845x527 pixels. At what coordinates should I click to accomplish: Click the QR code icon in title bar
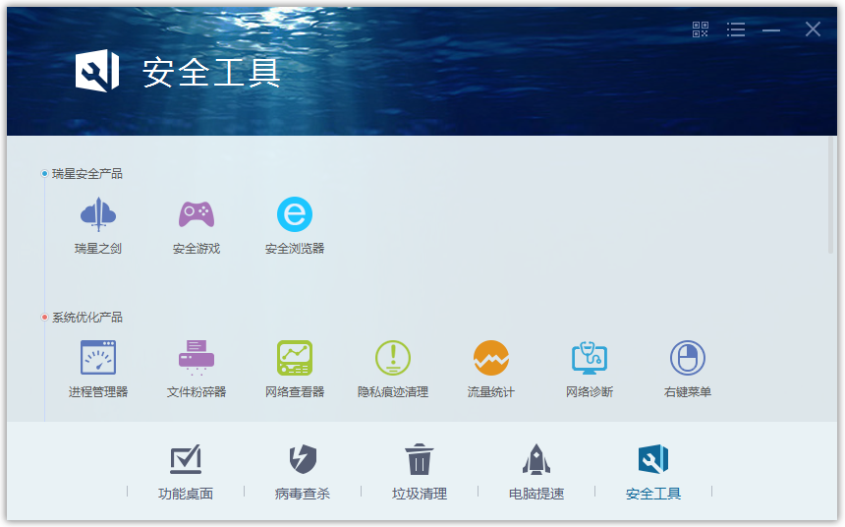[x=700, y=29]
